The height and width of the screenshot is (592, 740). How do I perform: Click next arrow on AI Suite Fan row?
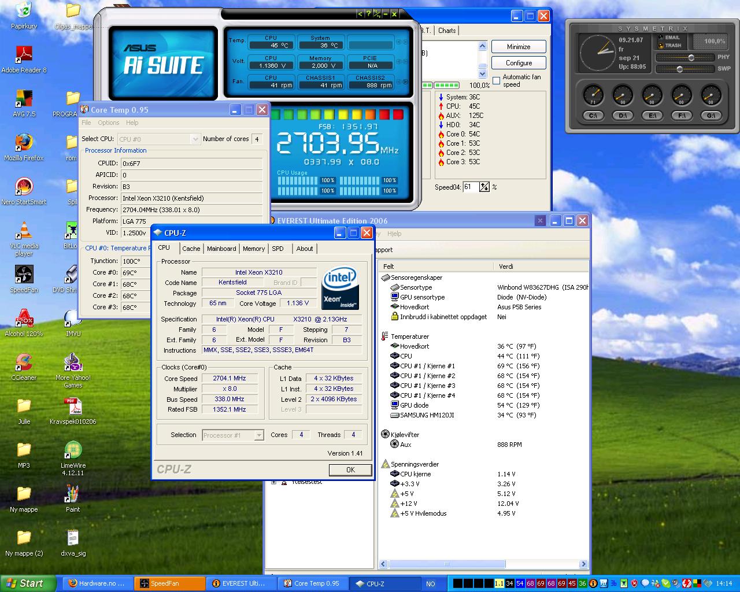(x=406, y=82)
